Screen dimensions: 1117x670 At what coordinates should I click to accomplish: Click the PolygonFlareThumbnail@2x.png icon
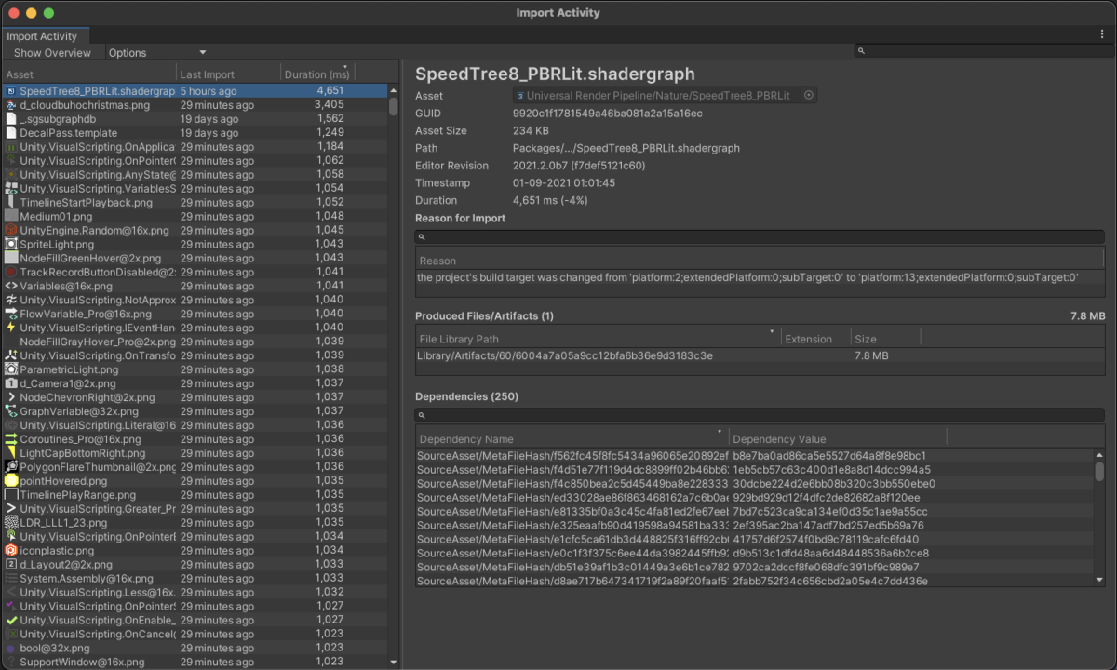(x=11, y=467)
